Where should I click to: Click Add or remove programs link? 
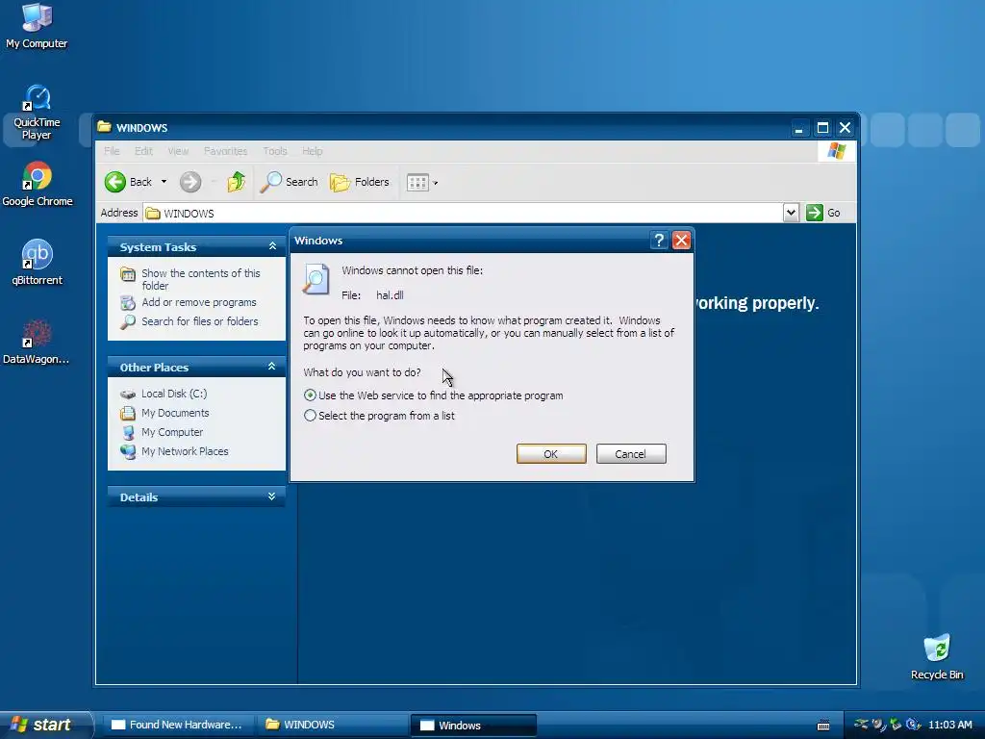[198, 302]
